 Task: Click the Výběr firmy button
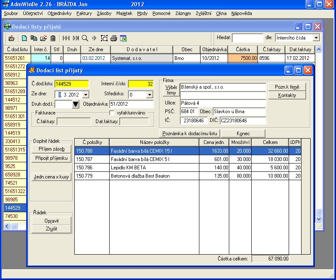tap(171, 90)
